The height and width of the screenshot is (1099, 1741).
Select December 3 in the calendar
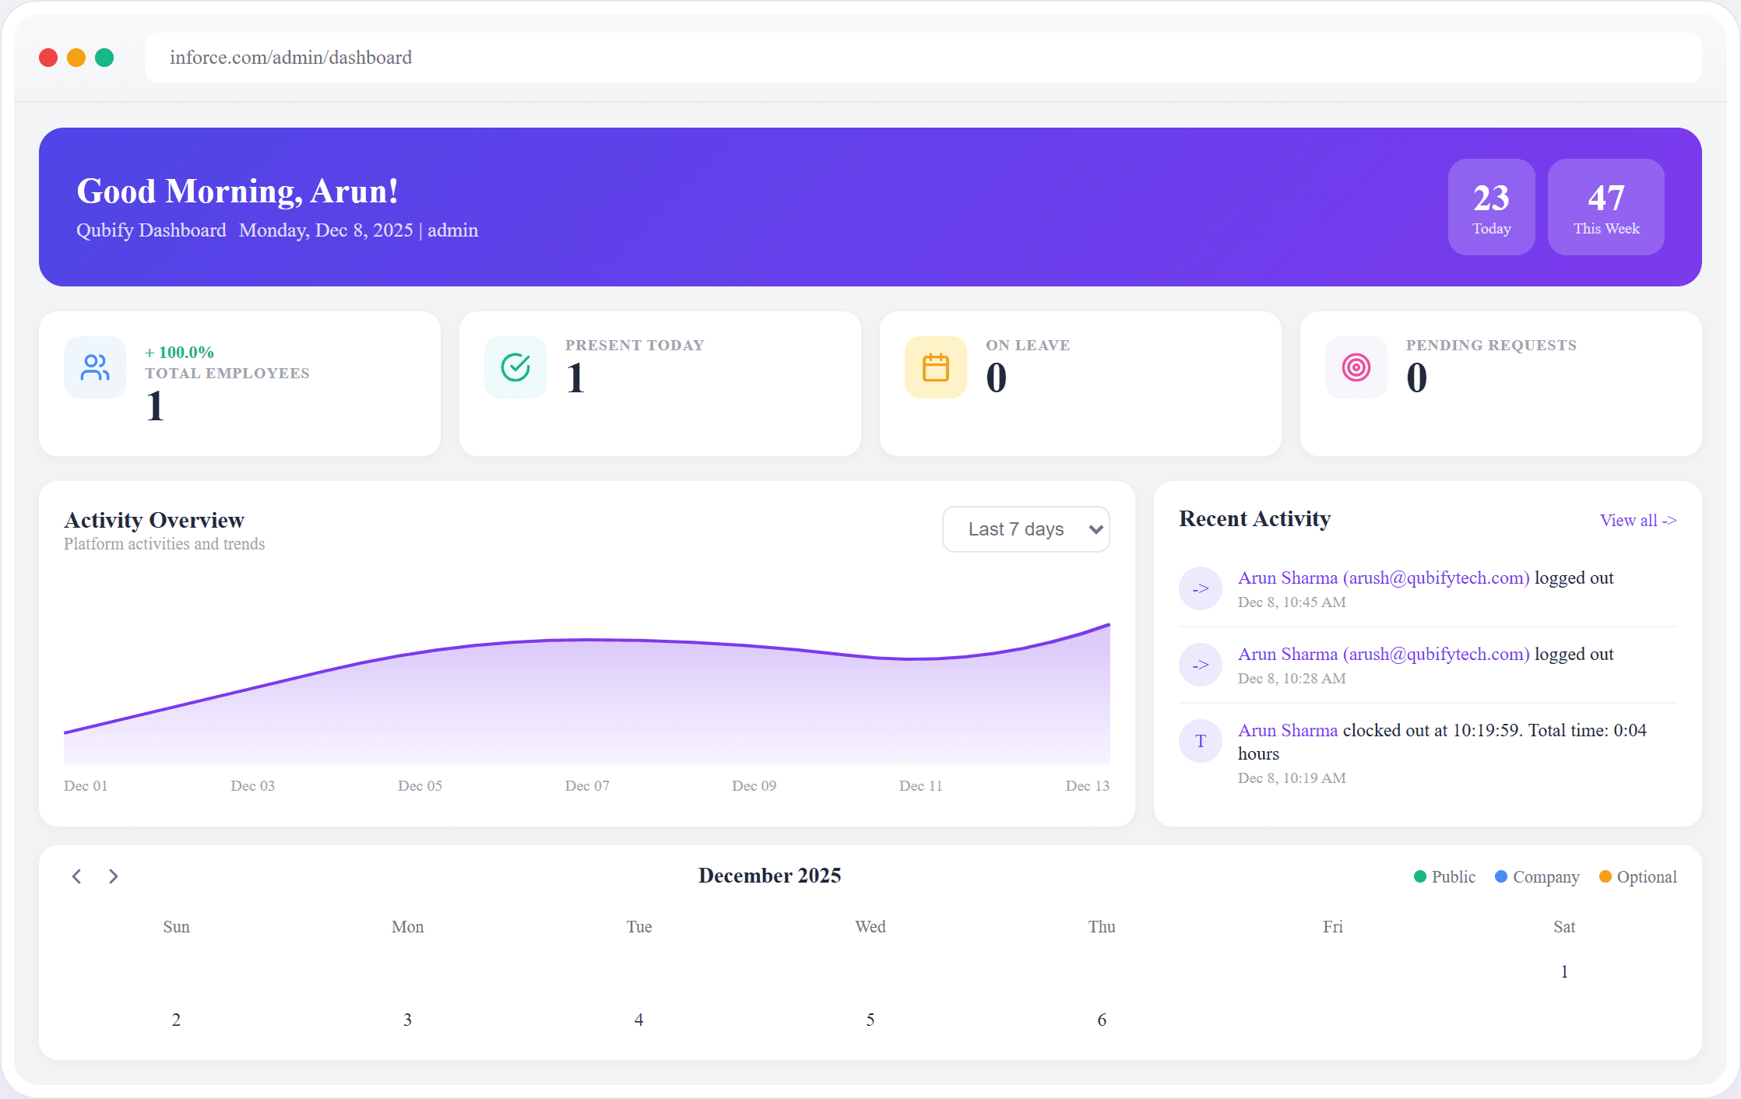[407, 1020]
